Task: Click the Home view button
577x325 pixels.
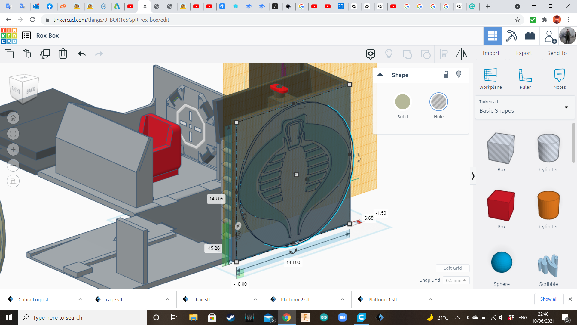Action: 13,118
